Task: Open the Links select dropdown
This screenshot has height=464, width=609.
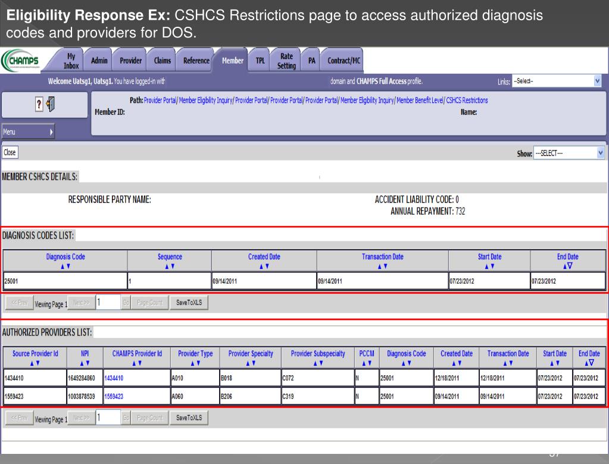Action: click(x=557, y=81)
